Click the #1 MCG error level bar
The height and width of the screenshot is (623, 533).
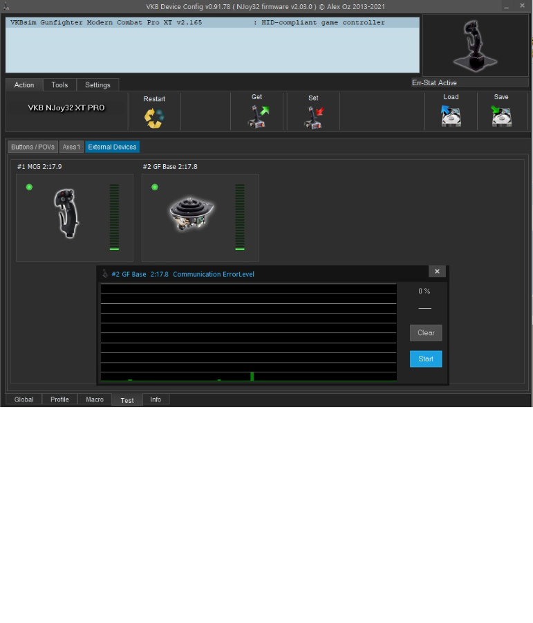tap(114, 217)
